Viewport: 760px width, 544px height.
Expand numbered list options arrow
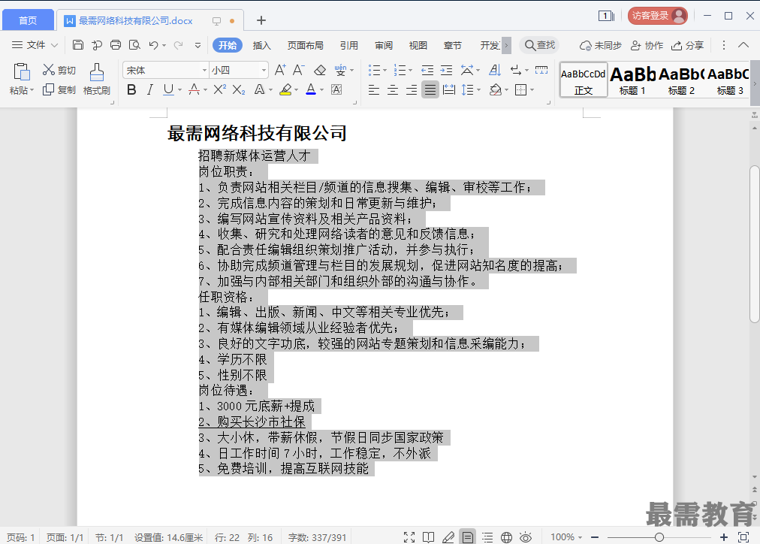pyautogui.click(x=411, y=71)
